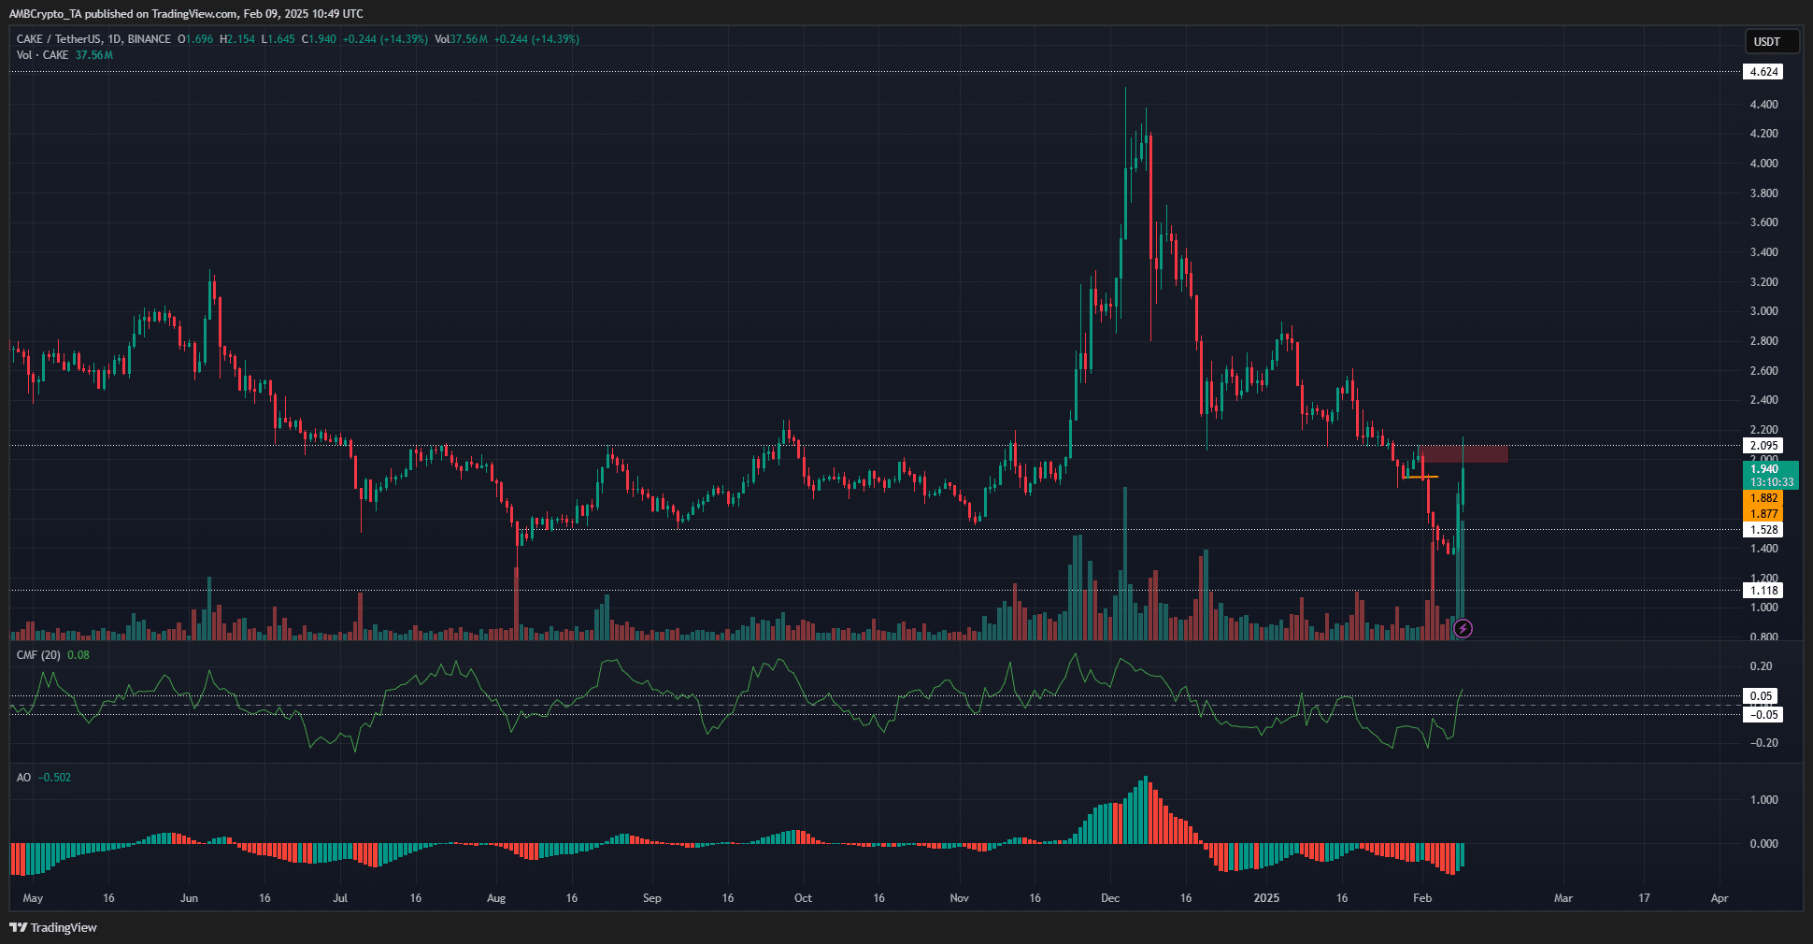Click the Apr label on time axis

pos(1720,898)
